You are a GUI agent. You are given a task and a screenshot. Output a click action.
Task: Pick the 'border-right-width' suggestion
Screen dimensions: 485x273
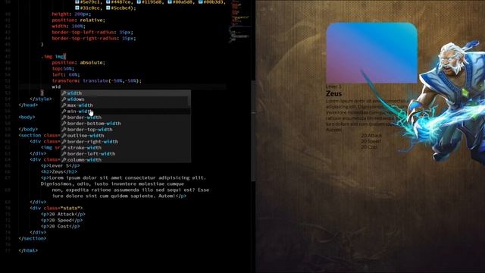(125, 142)
